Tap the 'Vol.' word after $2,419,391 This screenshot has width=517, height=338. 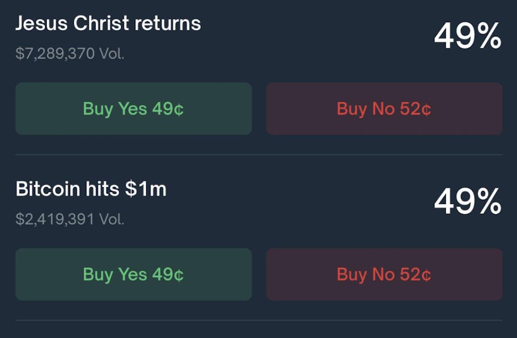(111, 219)
